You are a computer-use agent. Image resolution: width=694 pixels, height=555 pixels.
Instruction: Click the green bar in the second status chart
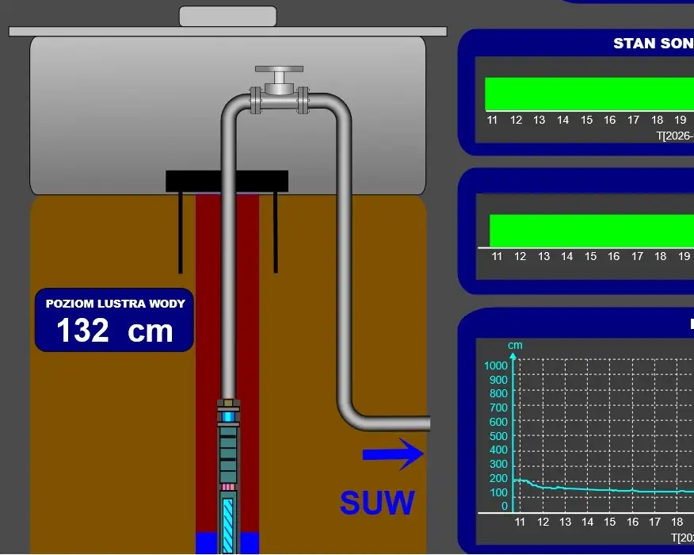coord(592,231)
